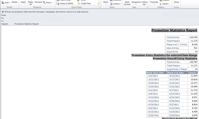Select the Create New quick step icon

point(79,3)
